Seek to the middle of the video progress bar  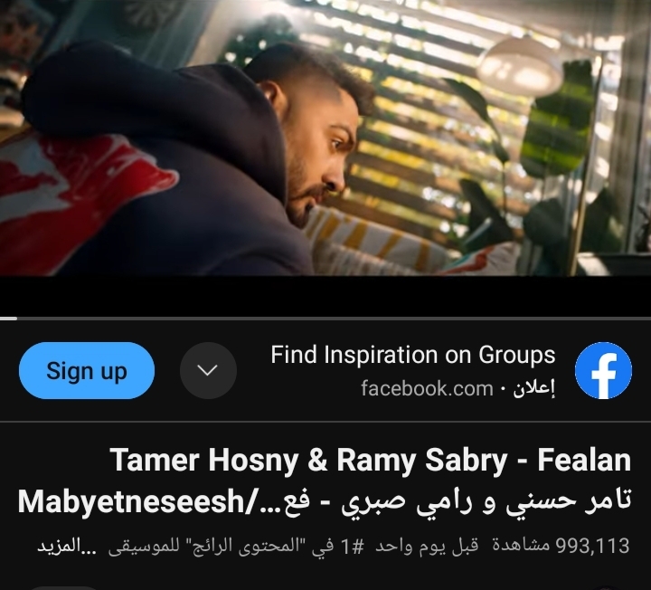coord(325,319)
